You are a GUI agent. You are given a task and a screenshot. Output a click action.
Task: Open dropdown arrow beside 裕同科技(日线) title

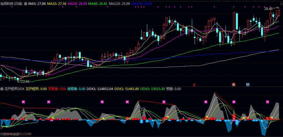(26, 4)
